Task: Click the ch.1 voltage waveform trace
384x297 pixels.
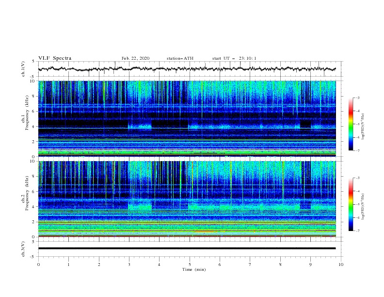Action: tap(187, 69)
